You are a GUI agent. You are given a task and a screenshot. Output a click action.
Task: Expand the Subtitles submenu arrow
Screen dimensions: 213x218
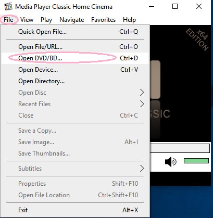(142, 169)
